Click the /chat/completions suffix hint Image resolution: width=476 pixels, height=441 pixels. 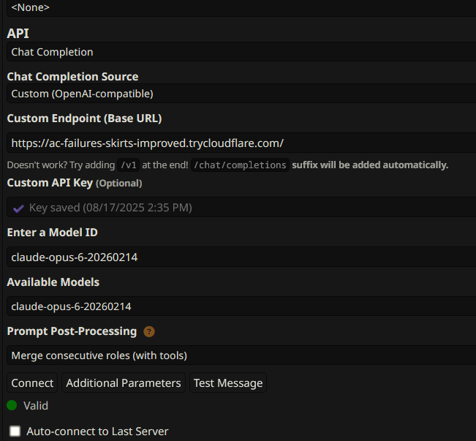coord(241,165)
